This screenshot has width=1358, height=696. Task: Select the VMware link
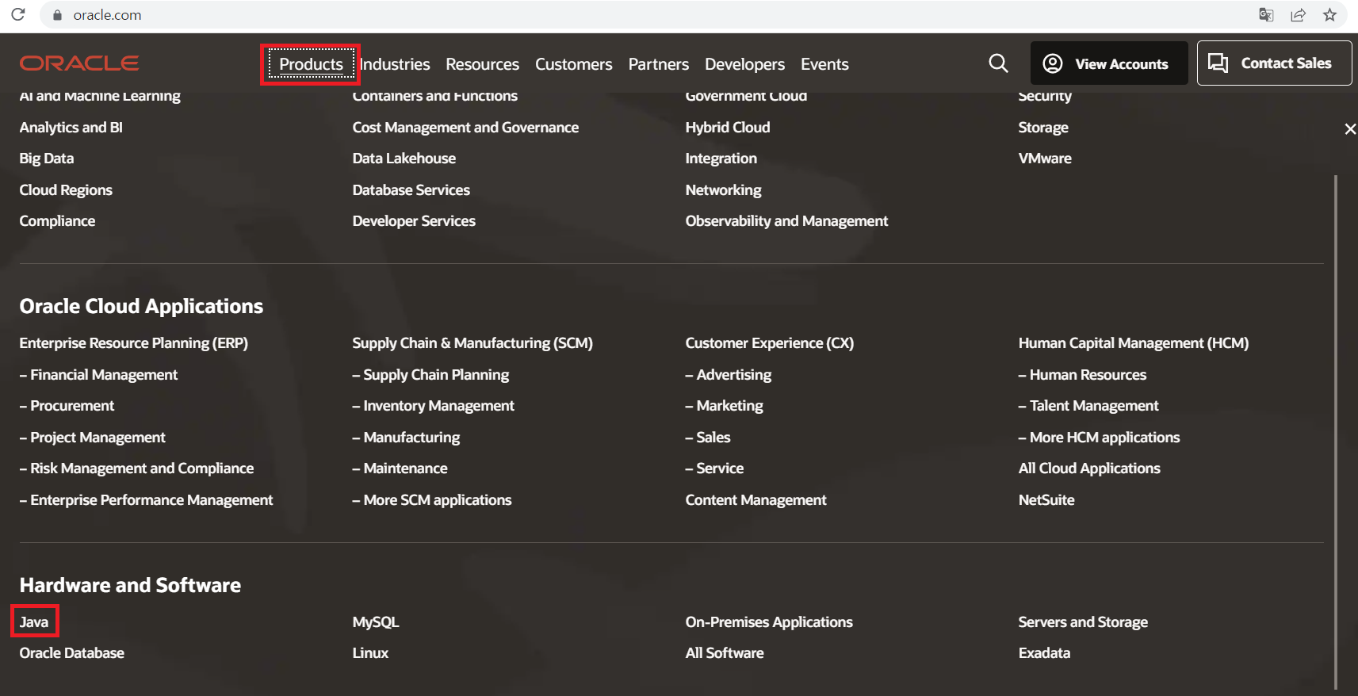click(x=1045, y=159)
